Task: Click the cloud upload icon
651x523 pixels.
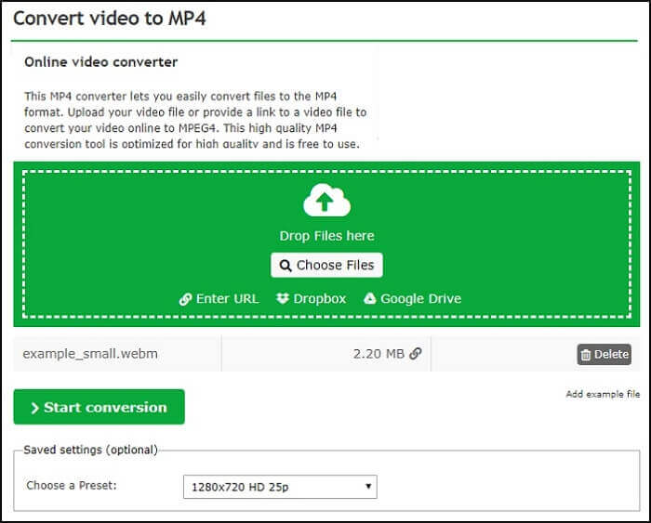Action: [325, 202]
